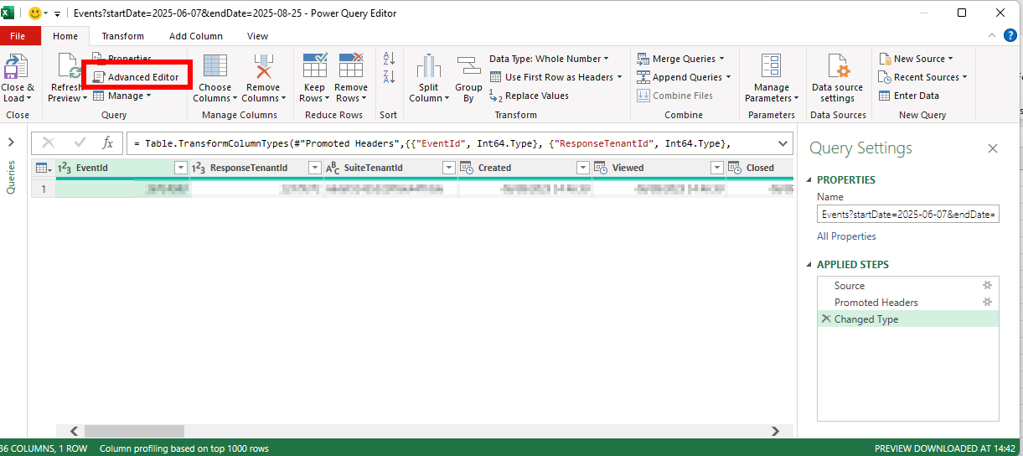
Task: Click the query Name input field
Action: (x=908, y=215)
